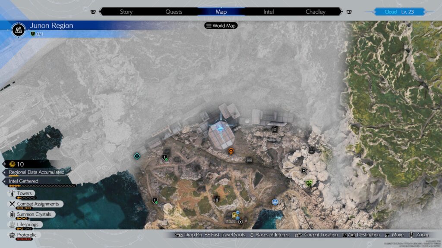This screenshot has height=248, width=442.
Task: Select the treasure chest map icon
Action: coord(249,160)
